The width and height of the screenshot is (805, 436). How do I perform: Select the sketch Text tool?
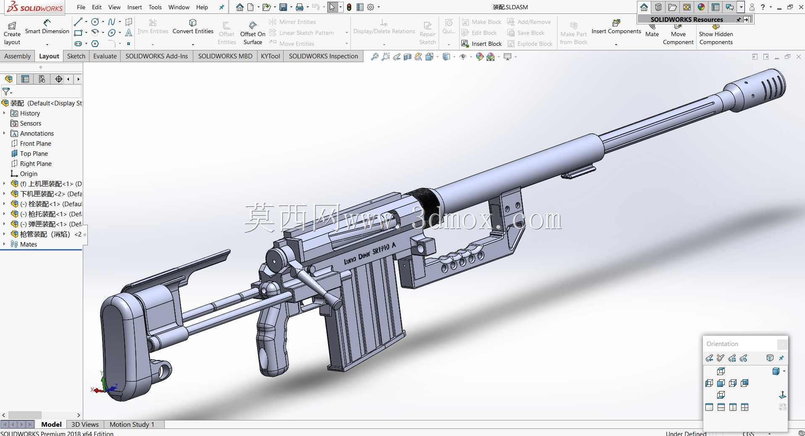click(x=129, y=32)
